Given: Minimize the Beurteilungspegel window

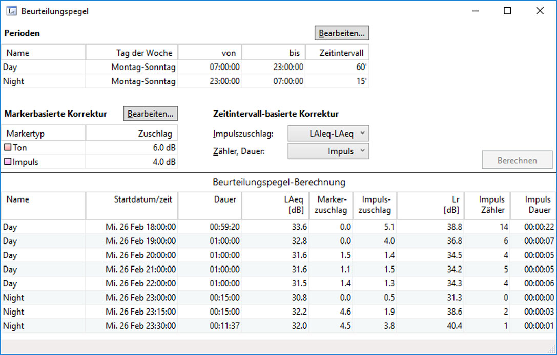Looking at the screenshot, I should coord(475,11).
